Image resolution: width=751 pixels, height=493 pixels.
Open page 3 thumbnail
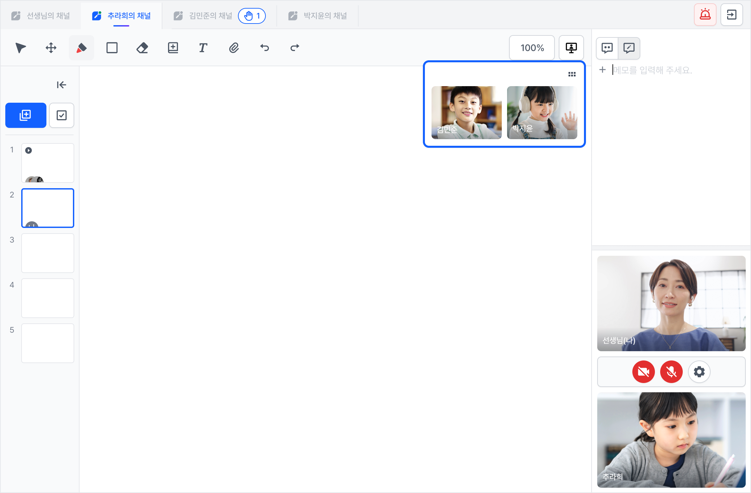[48, 253]
